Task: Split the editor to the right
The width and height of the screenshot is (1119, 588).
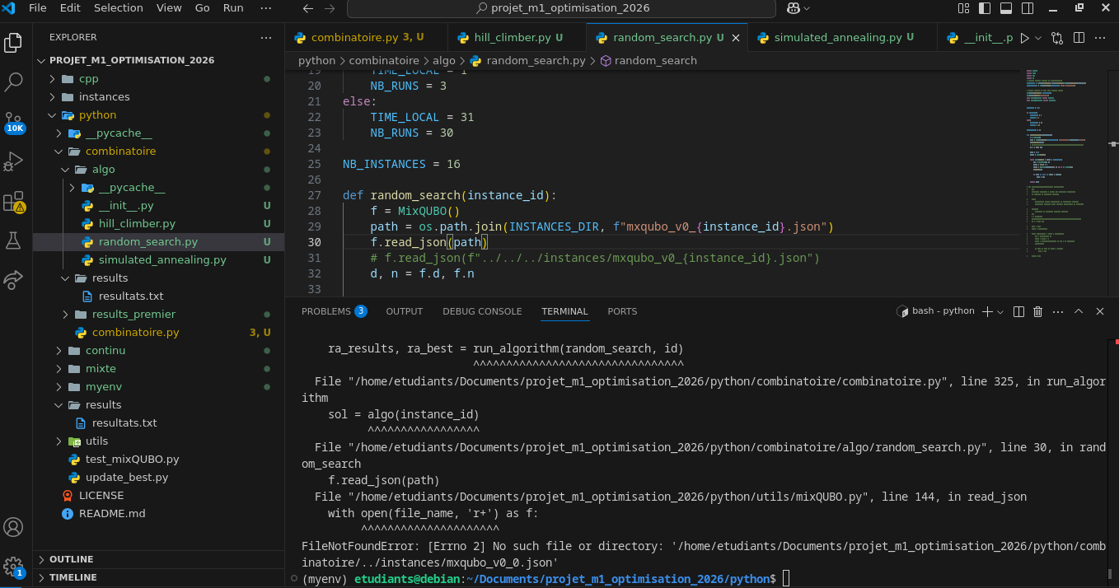Action: point(1079,38)
